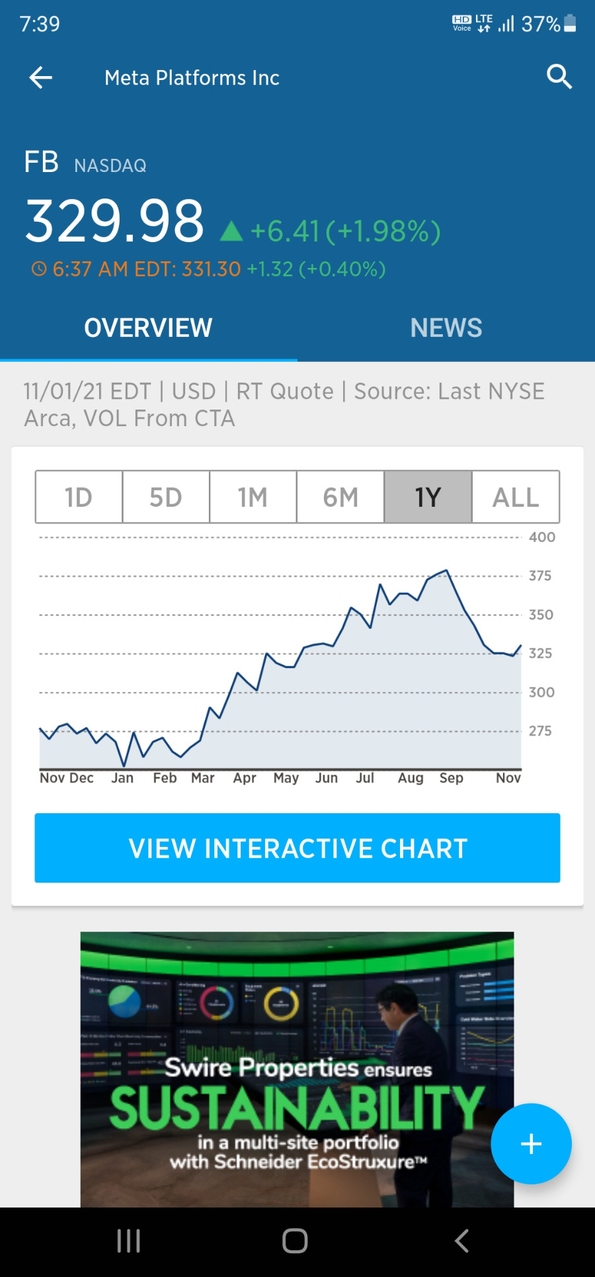
Task: Open search with the magnifier icon
Action: pyautogui.click(x=559, y=77)
